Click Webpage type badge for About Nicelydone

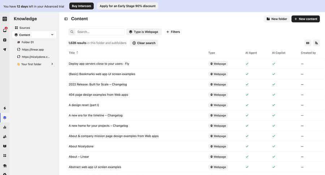click(x=218, y=146)
